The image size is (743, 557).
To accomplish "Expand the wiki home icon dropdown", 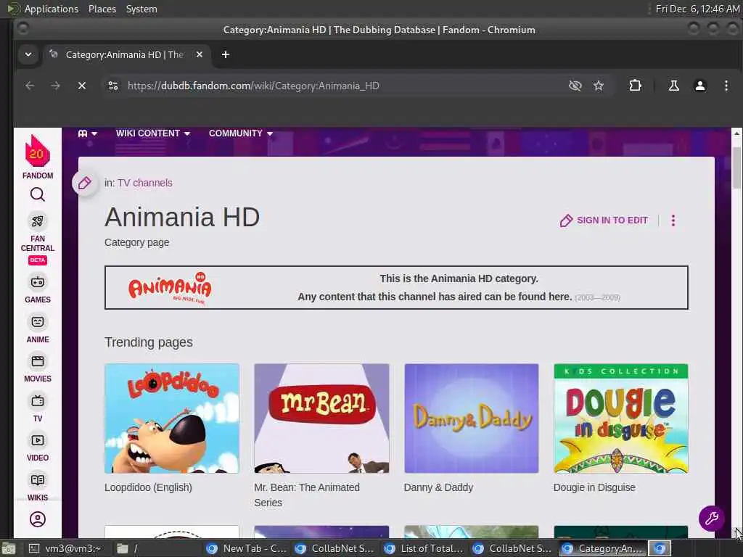I will click(x=88, y=133).
